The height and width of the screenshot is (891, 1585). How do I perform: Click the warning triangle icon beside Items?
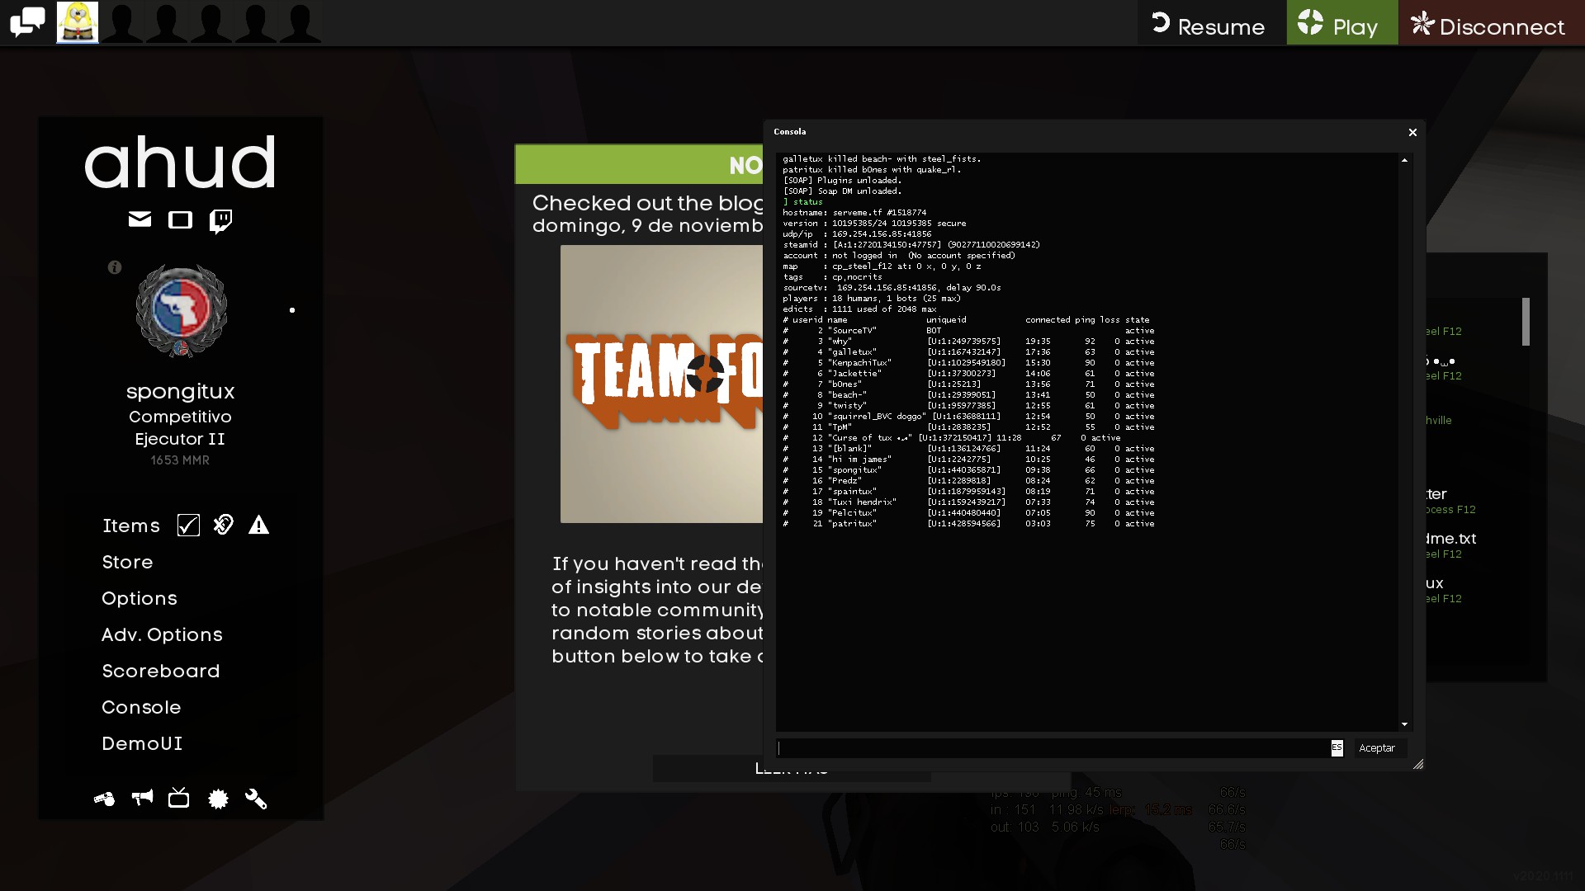click(x=258, y=526)
